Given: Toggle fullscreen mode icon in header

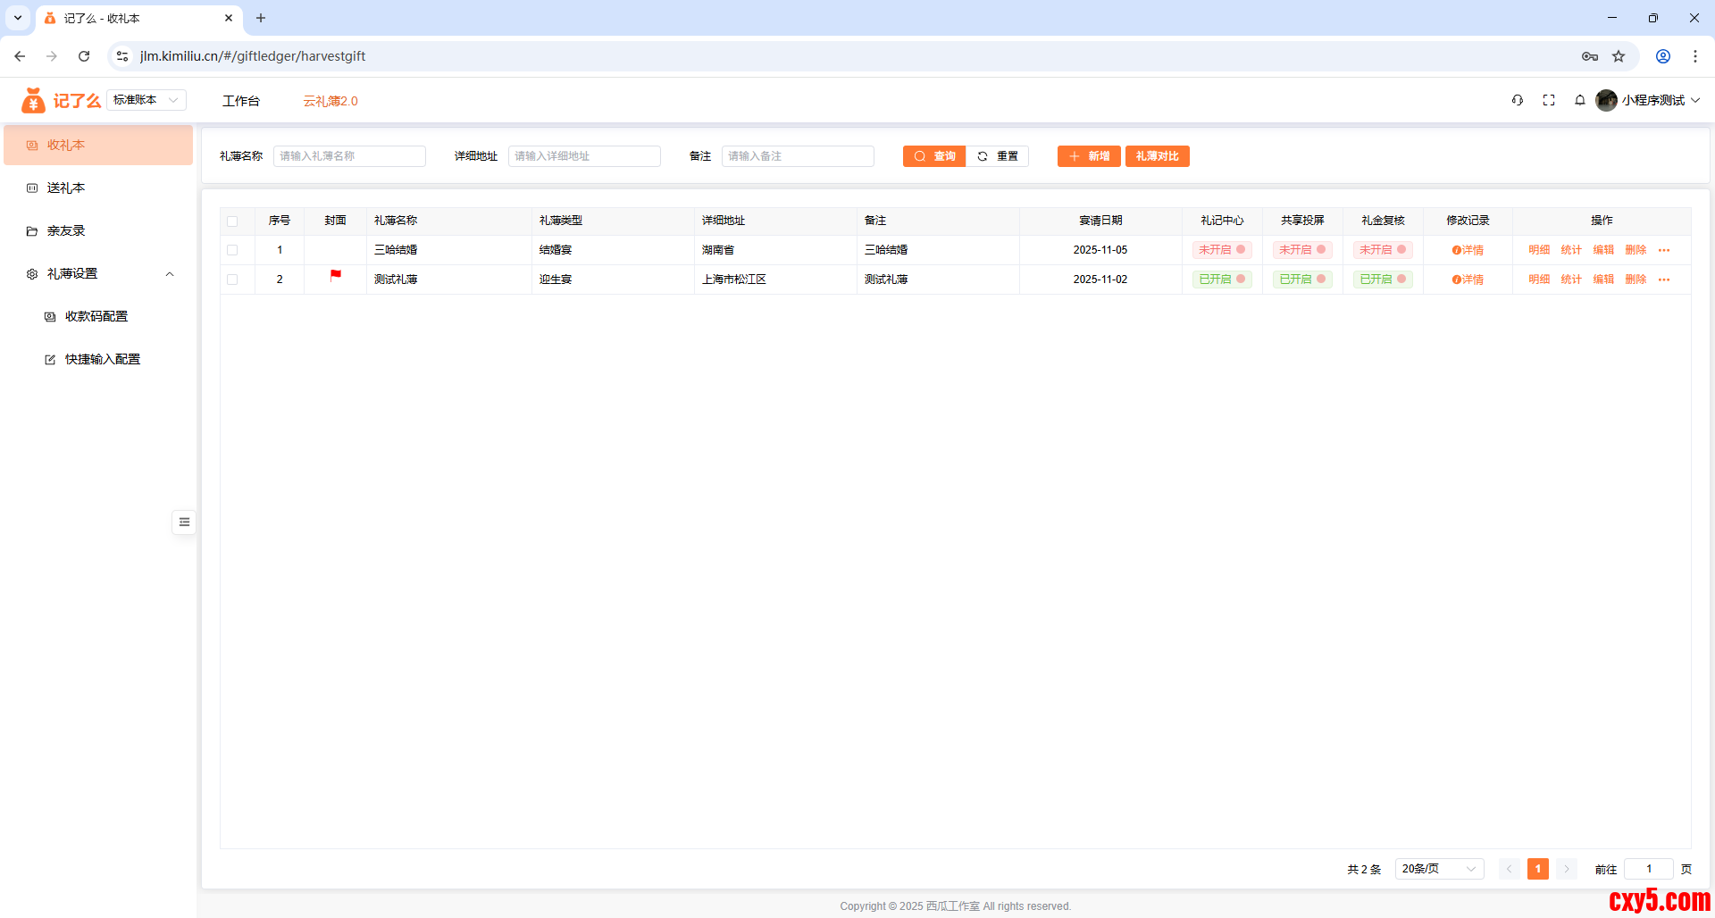Looking at the screenshot, I should click(1549, 100).
